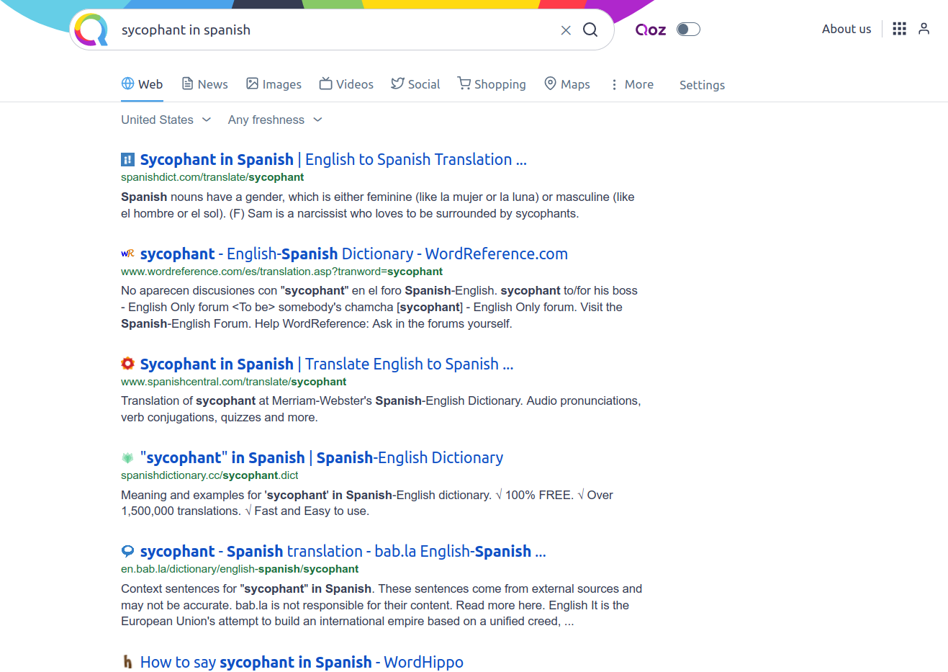The image size is (948, 672).
Task: Click the Any freshness chevron arrow
Action: coord(317,120)
